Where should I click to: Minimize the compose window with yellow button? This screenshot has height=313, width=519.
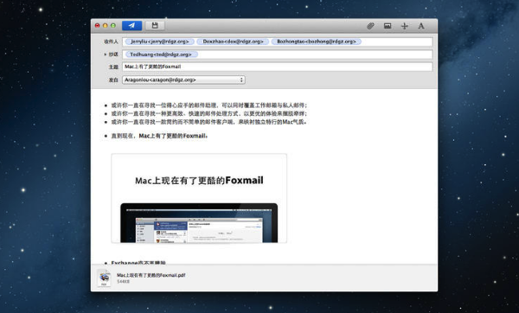click(x=106, y=25)
